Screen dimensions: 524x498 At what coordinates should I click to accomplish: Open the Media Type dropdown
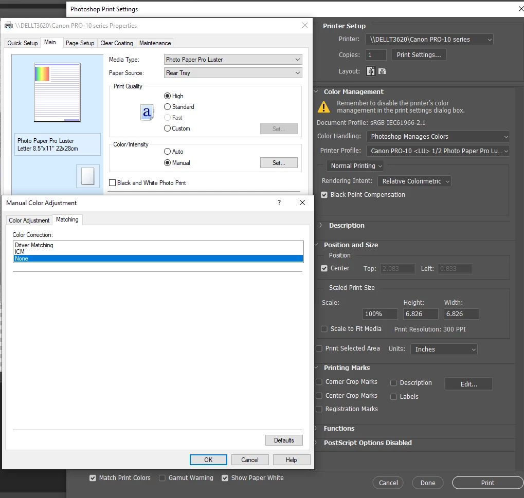(233, 60)
